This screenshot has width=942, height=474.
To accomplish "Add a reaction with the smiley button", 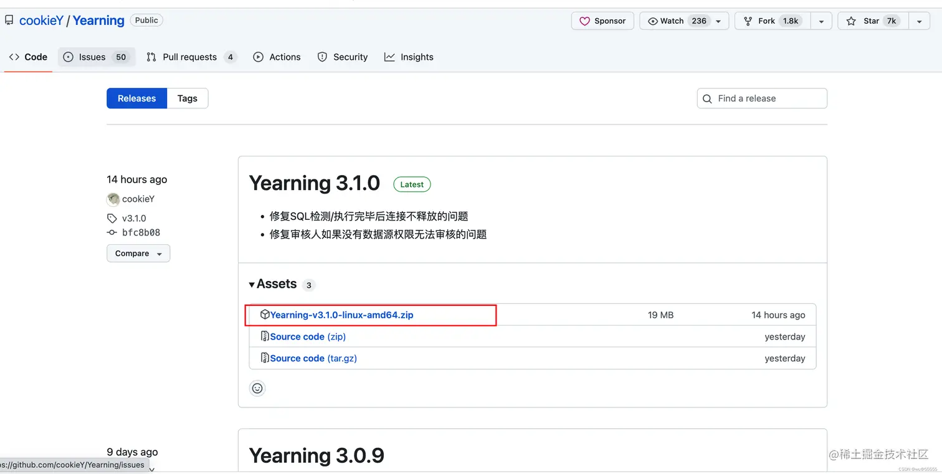I will click(257, 388).
